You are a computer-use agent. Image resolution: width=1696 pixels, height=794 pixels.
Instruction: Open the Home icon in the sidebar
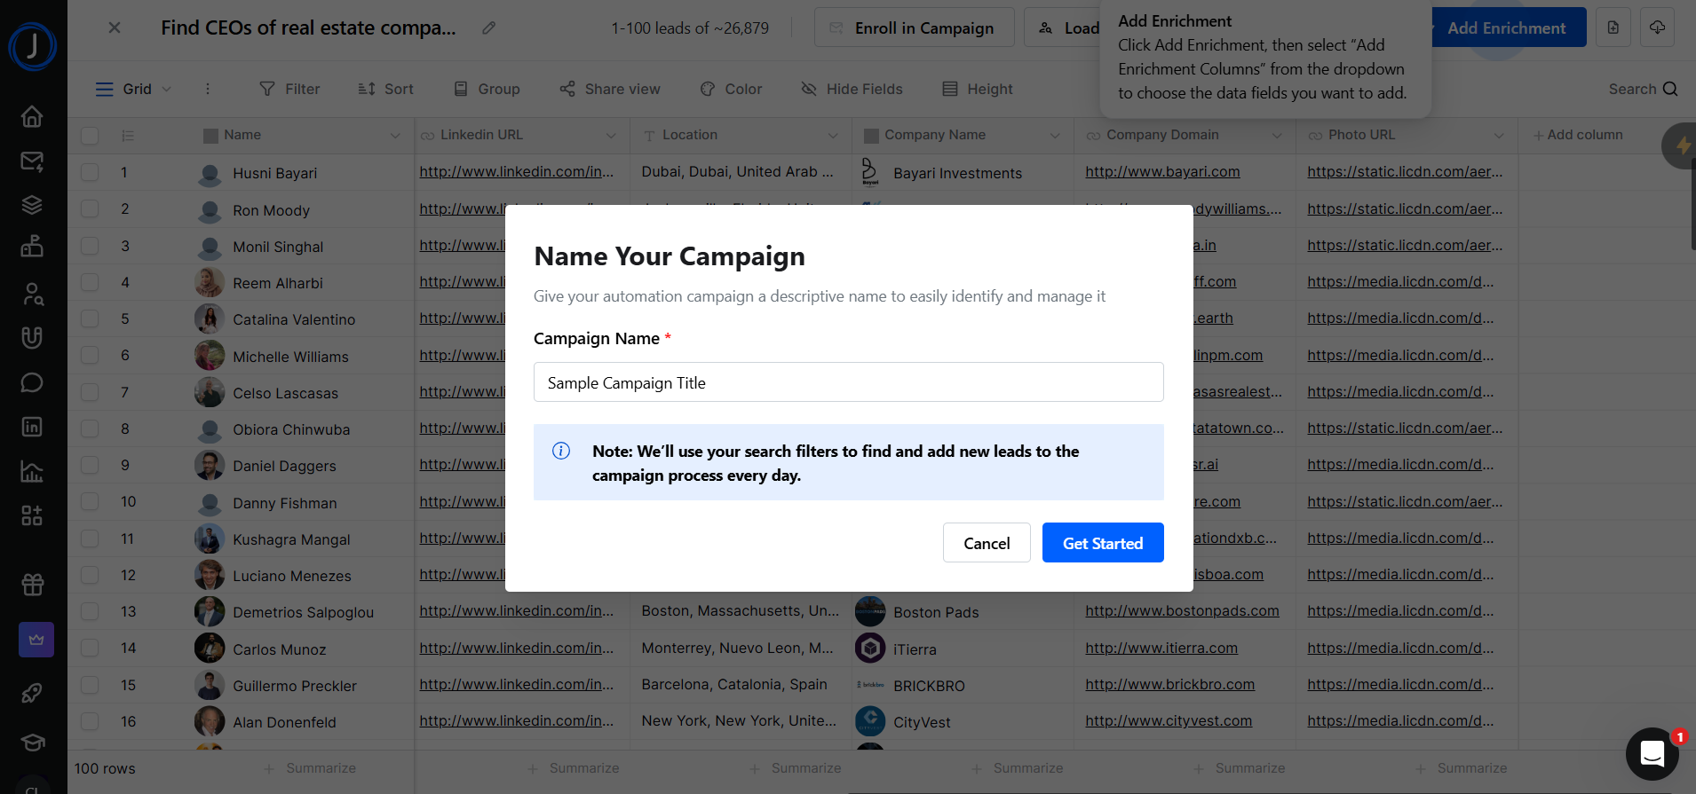point(31,116)
